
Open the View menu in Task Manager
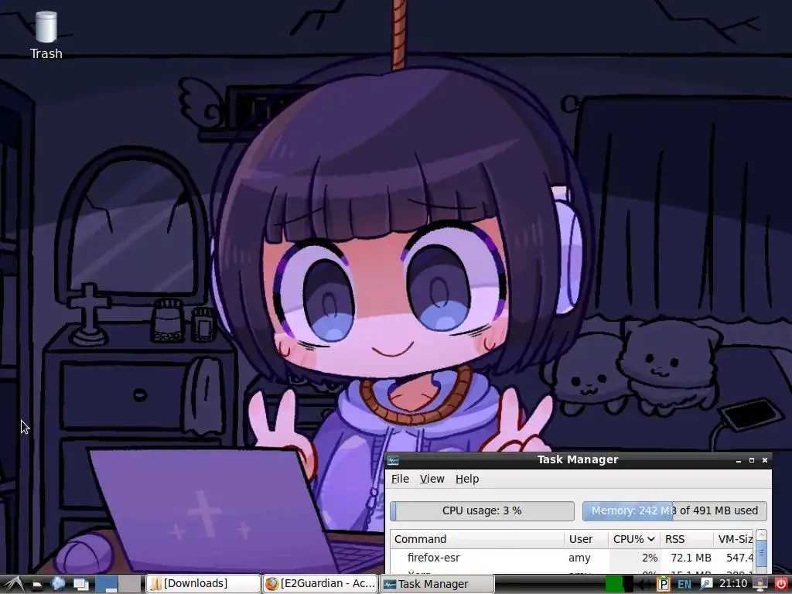coord(432,479)
